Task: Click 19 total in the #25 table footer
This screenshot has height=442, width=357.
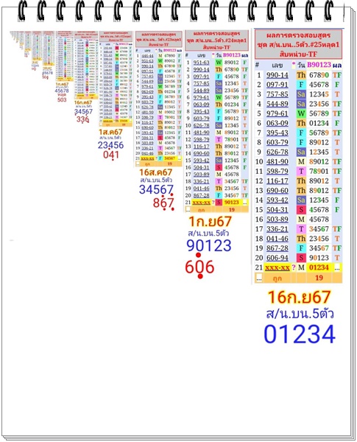Action: 319,278
